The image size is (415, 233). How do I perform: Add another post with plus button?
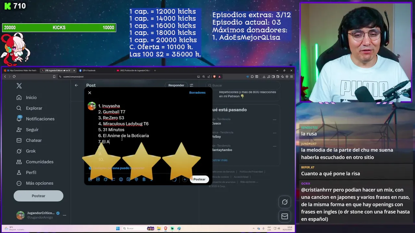point(184,179)
